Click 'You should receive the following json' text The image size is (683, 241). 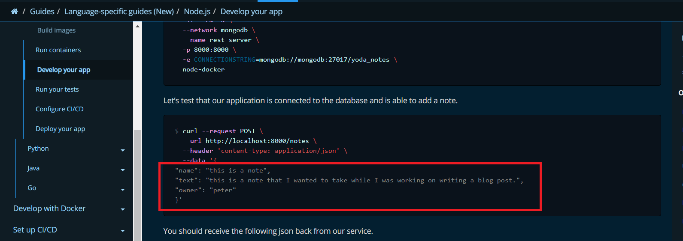pyautogui.click(x=268, y=231)
